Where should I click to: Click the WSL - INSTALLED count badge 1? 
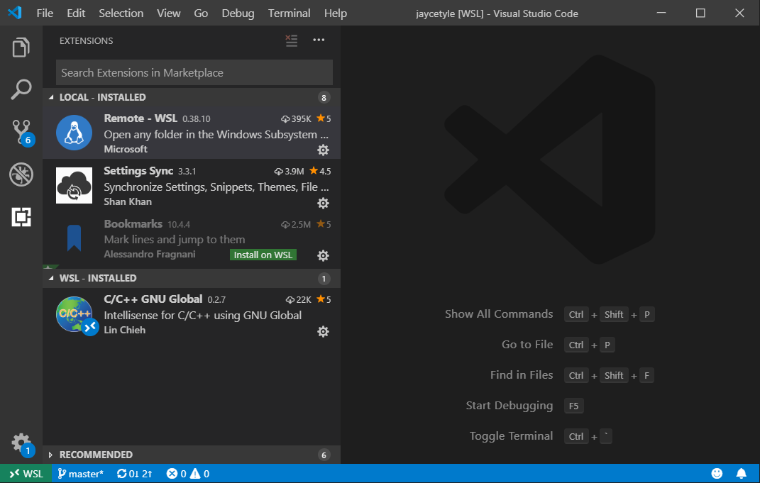point(324,279)
